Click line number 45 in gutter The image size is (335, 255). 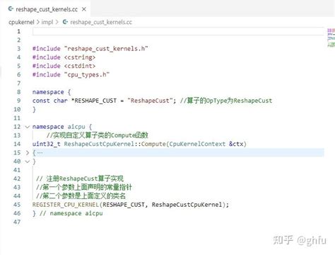click(17, 205)
